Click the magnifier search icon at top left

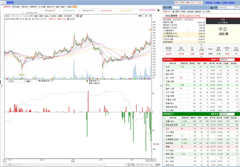(x=3, y=3)
